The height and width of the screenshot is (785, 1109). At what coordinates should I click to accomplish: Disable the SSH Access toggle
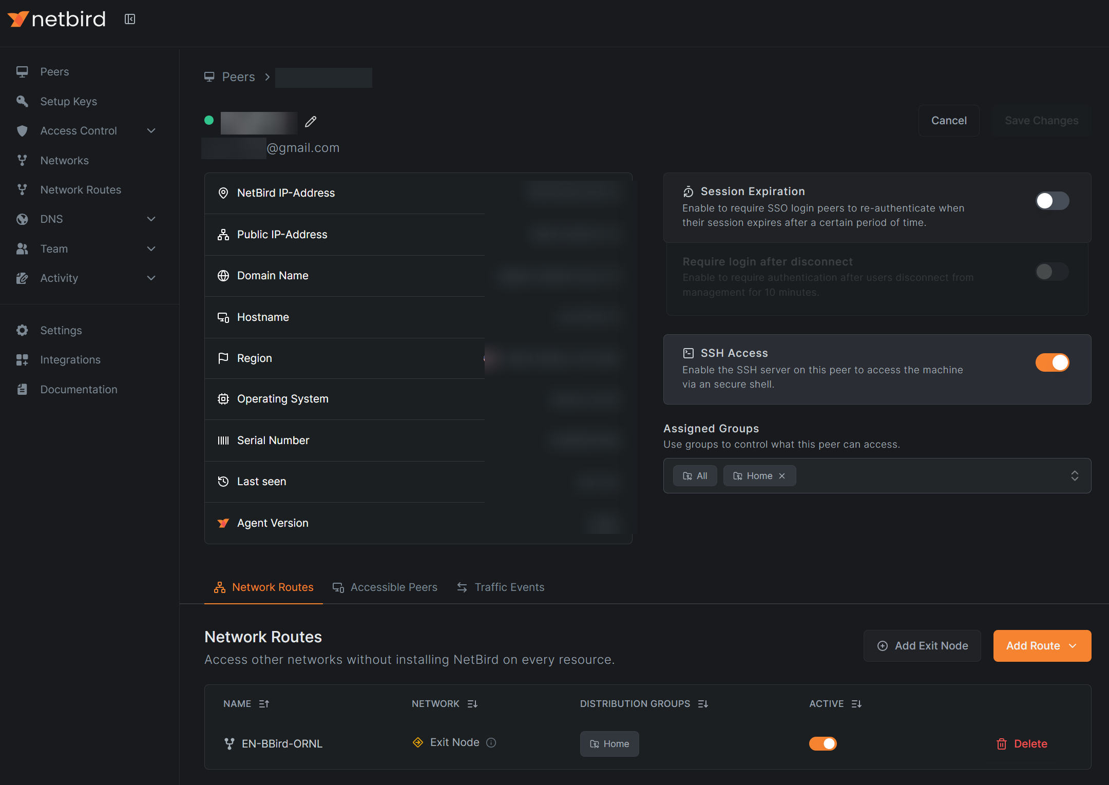(1052, 362)
